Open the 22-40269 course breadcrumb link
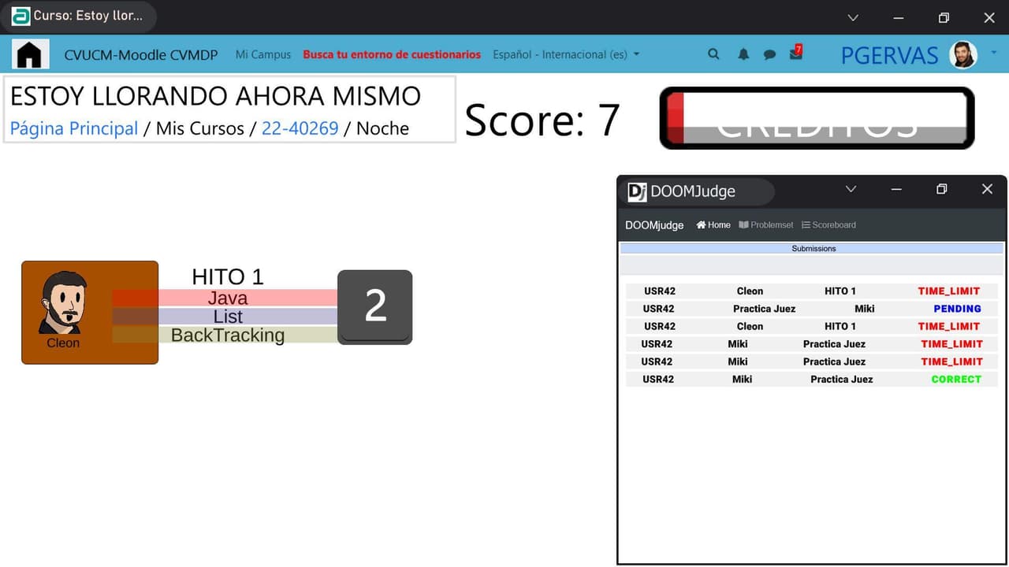This screenshot has width=1009, height=567. (300, 128)
